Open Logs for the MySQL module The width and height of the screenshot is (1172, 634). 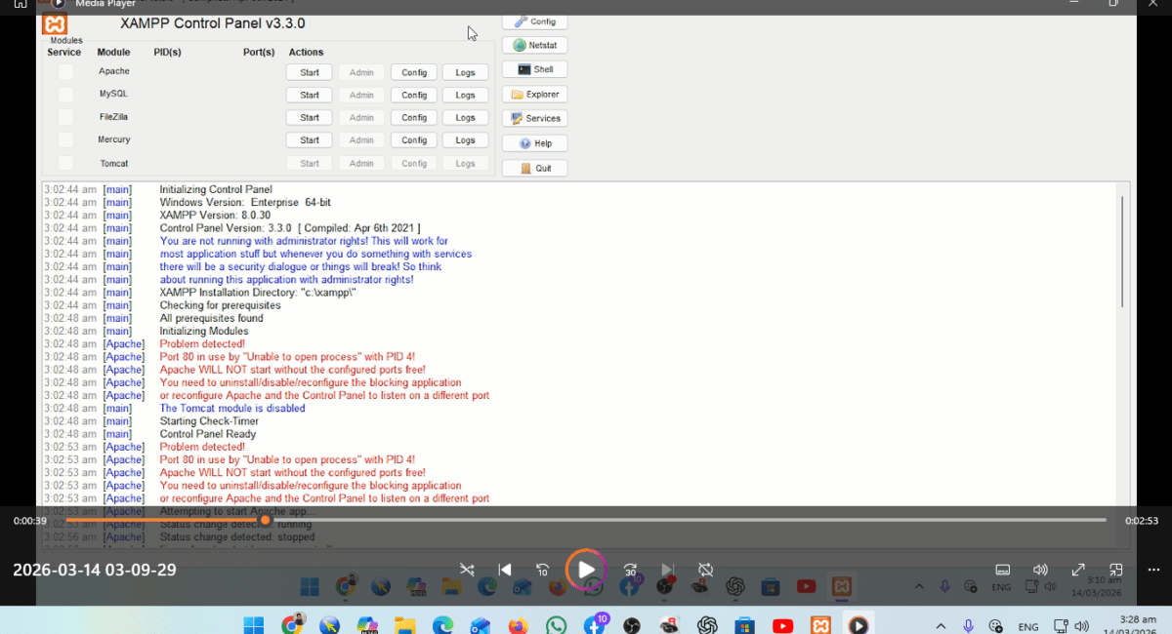(466, 95)
